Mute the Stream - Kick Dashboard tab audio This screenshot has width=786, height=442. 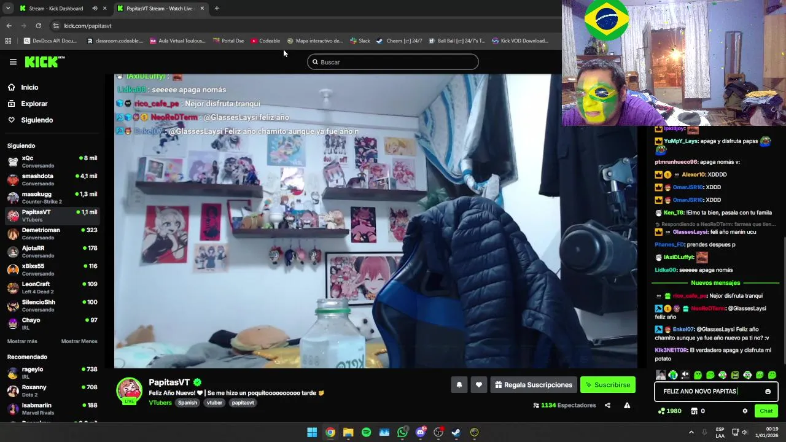[95, 9]
